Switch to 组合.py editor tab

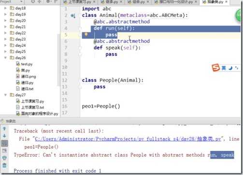138,2
